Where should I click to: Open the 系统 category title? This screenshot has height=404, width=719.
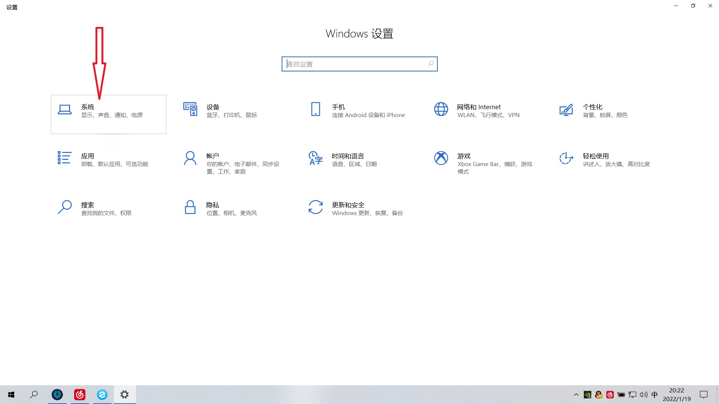click(x=88, y=107)
